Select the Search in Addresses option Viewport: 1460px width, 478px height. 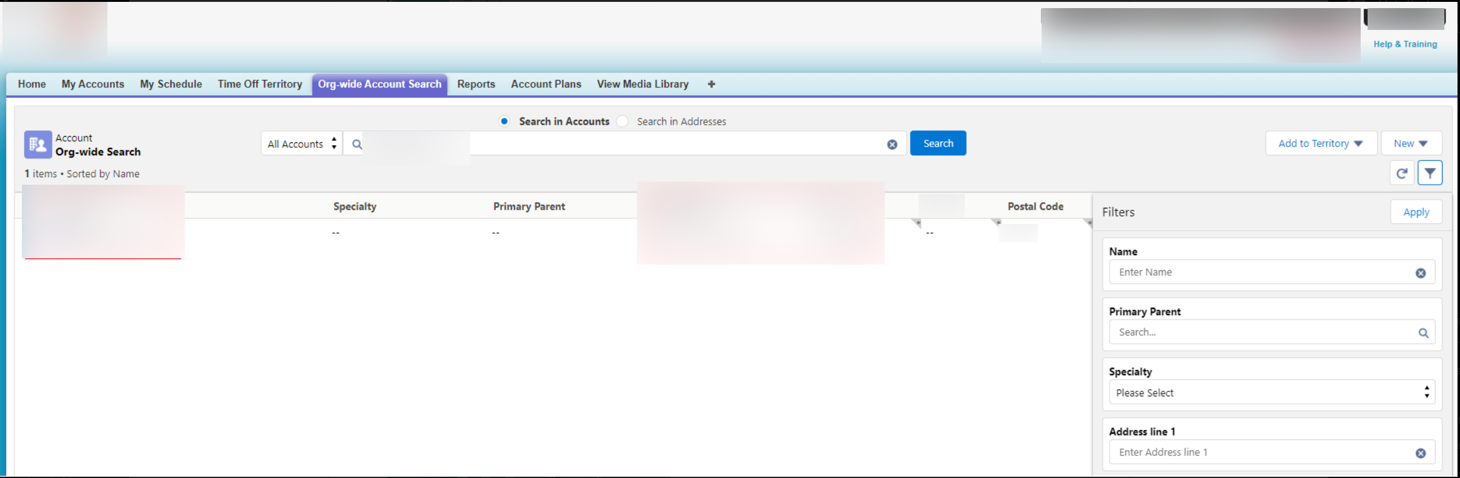pyautogui.click(x=623, y=122)
